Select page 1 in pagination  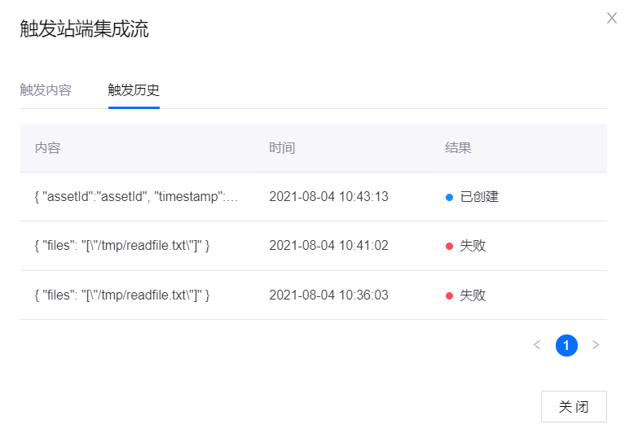(x=566, y=345)
